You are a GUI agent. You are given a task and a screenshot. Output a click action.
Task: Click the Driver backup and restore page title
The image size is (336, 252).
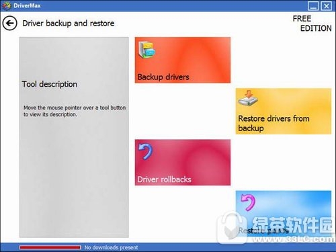69,24
